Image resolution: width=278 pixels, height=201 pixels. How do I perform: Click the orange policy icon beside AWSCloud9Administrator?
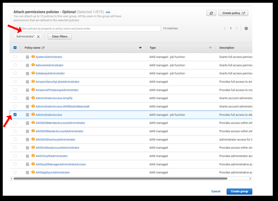[33, 156]
